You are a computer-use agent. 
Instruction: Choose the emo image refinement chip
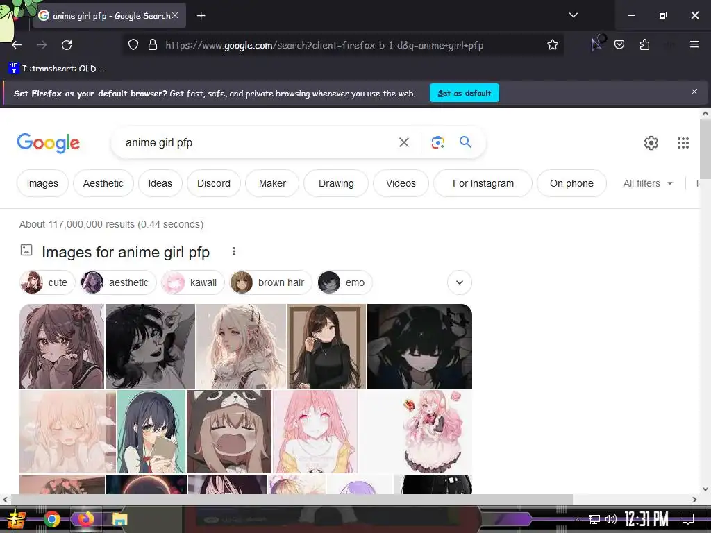pos(344,282)
